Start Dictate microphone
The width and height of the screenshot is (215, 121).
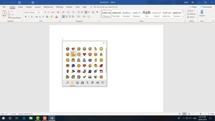[x=202, y=13]
